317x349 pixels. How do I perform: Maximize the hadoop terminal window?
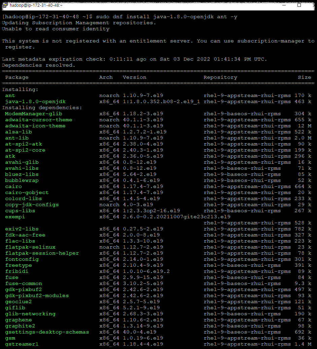pyautogui.click(x=299, y=5)
